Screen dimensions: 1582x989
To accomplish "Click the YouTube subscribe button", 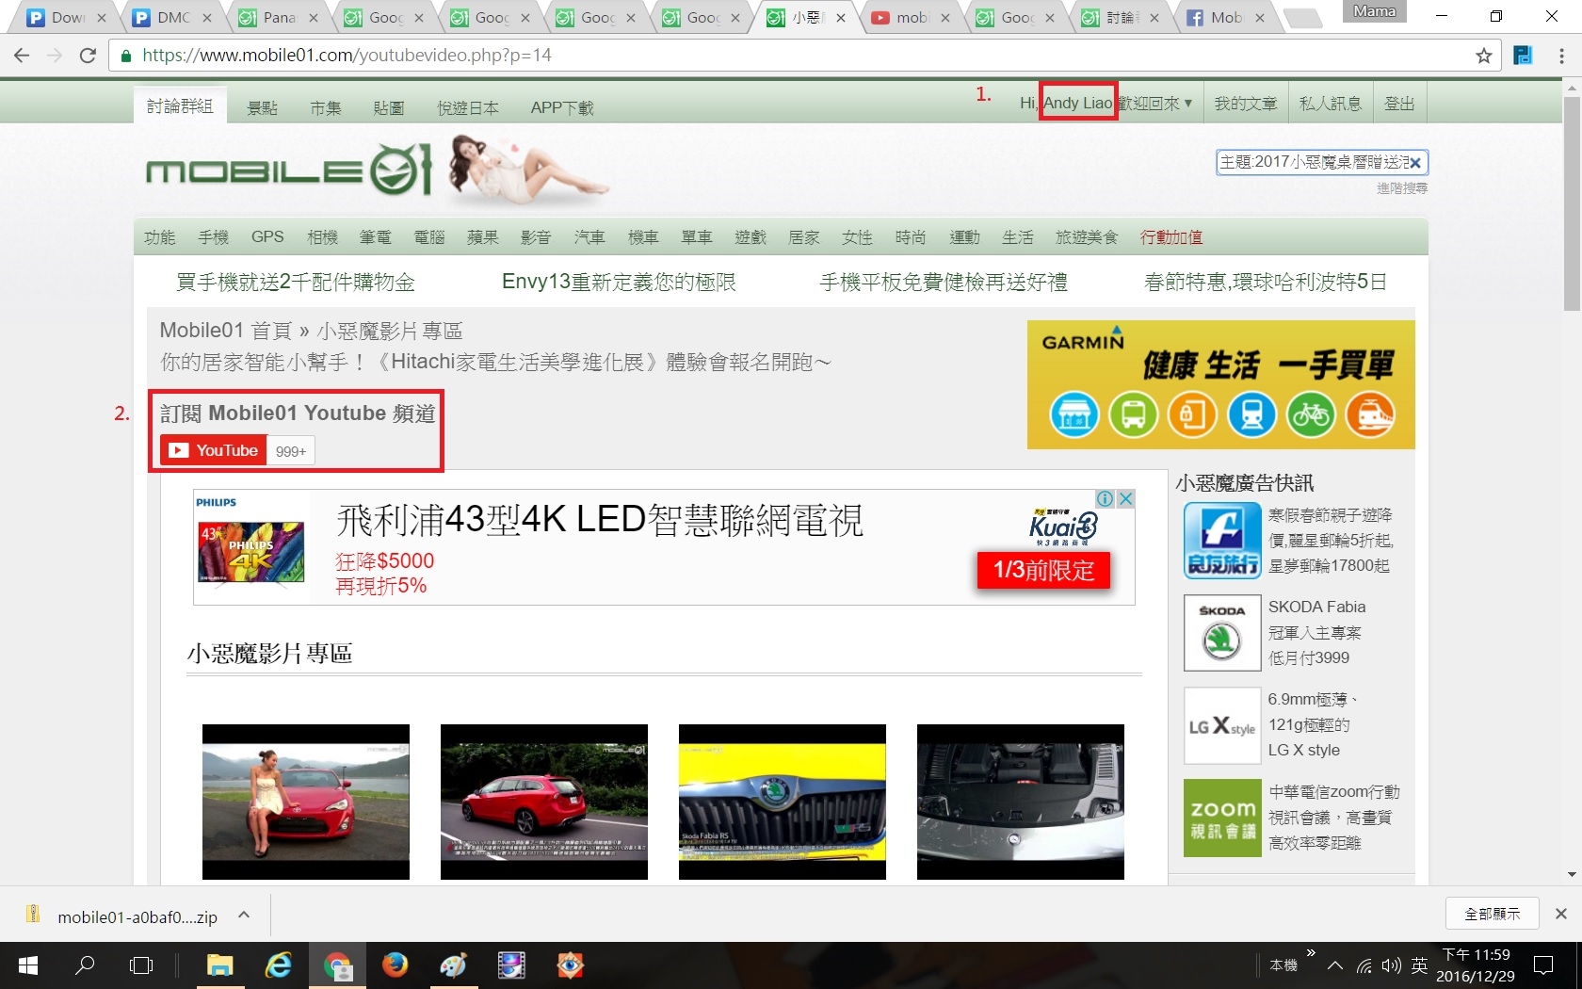I will coord(214,450).
